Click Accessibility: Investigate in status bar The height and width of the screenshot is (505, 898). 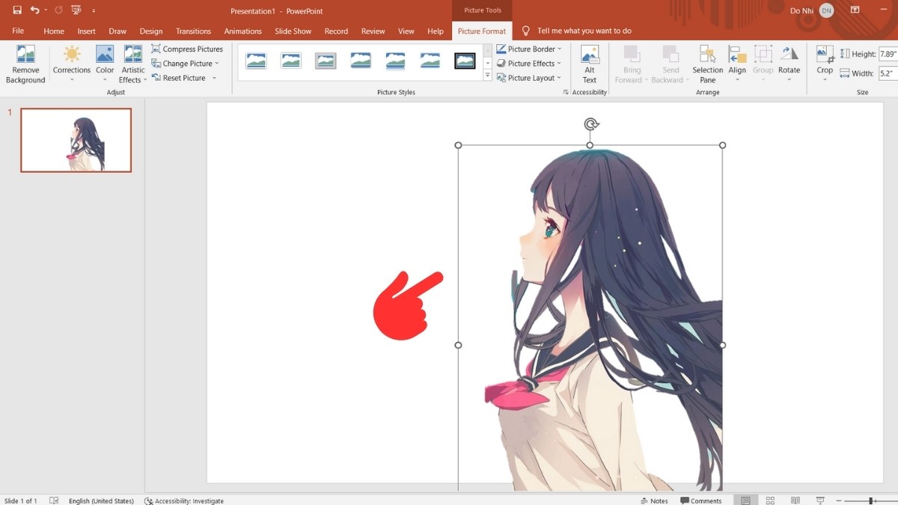click(184, 501)
